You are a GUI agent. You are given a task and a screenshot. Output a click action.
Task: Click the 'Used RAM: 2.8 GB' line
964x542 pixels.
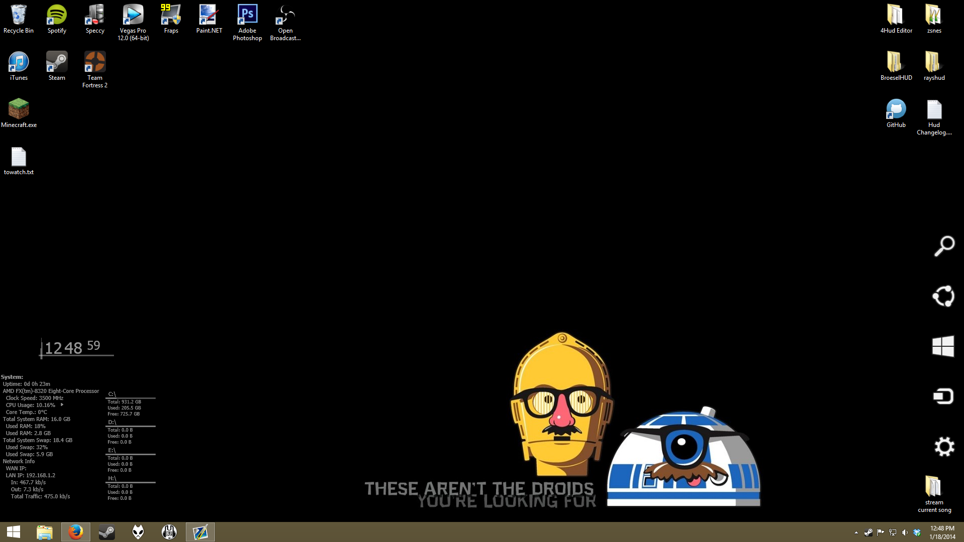point(28,433)
